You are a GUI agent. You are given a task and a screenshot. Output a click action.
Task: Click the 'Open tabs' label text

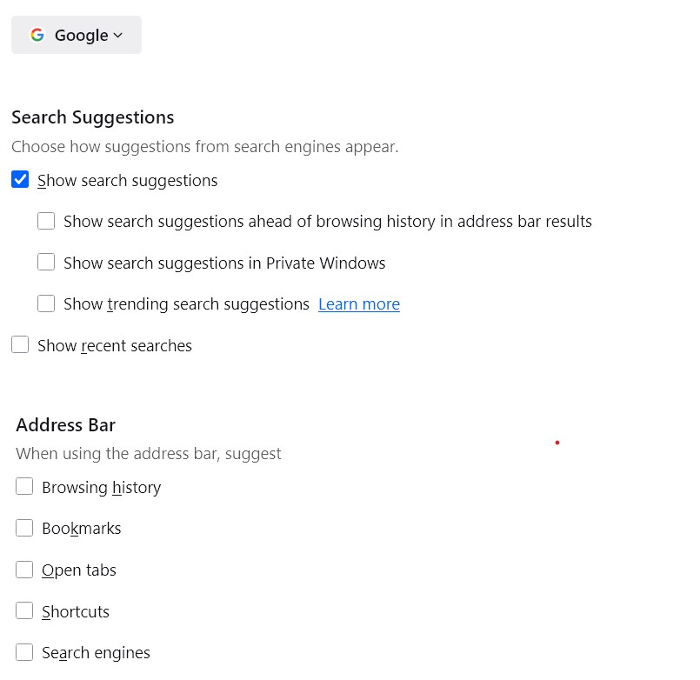79,570
